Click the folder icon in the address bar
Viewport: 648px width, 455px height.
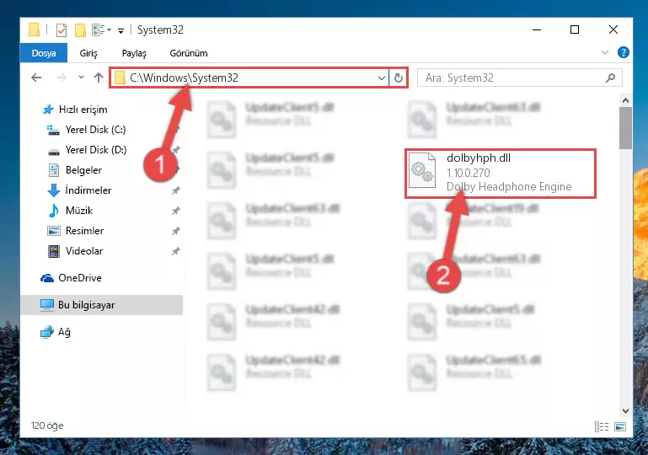click(x=120, y=78)
